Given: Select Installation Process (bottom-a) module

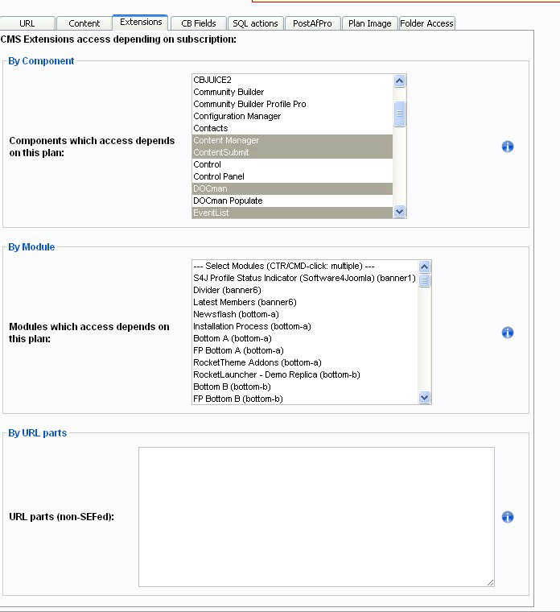Looking at the screenshot, I should click(x=305, y=327).
